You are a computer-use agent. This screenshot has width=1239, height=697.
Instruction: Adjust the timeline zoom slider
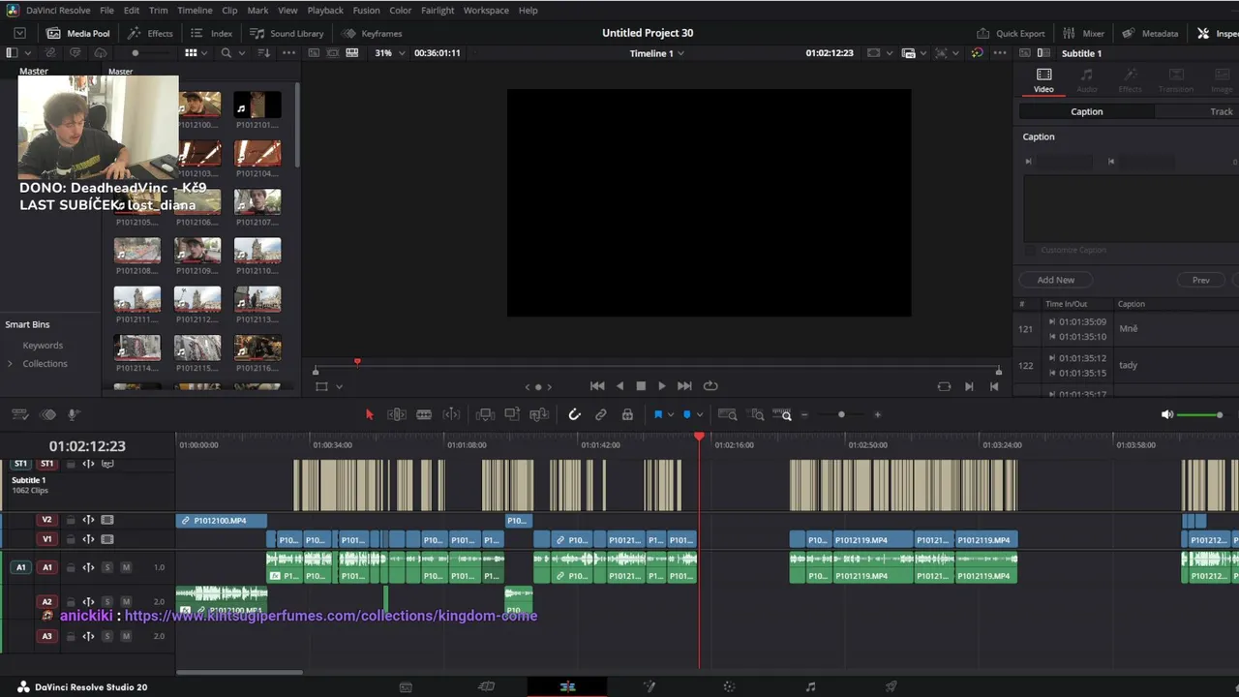pyautogui.click(x=840, y=414)
